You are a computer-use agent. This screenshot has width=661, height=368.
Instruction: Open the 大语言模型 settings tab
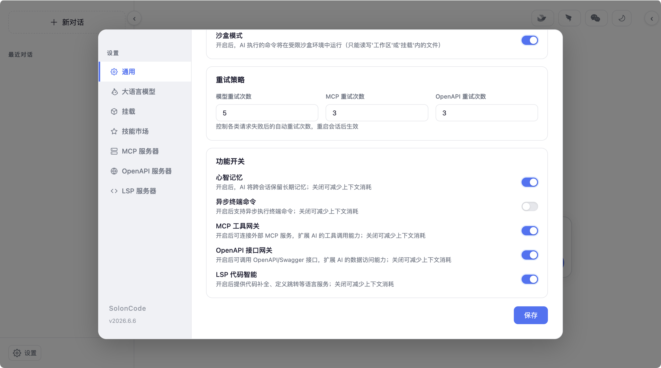pyautogui.click(x=145, y=92)
